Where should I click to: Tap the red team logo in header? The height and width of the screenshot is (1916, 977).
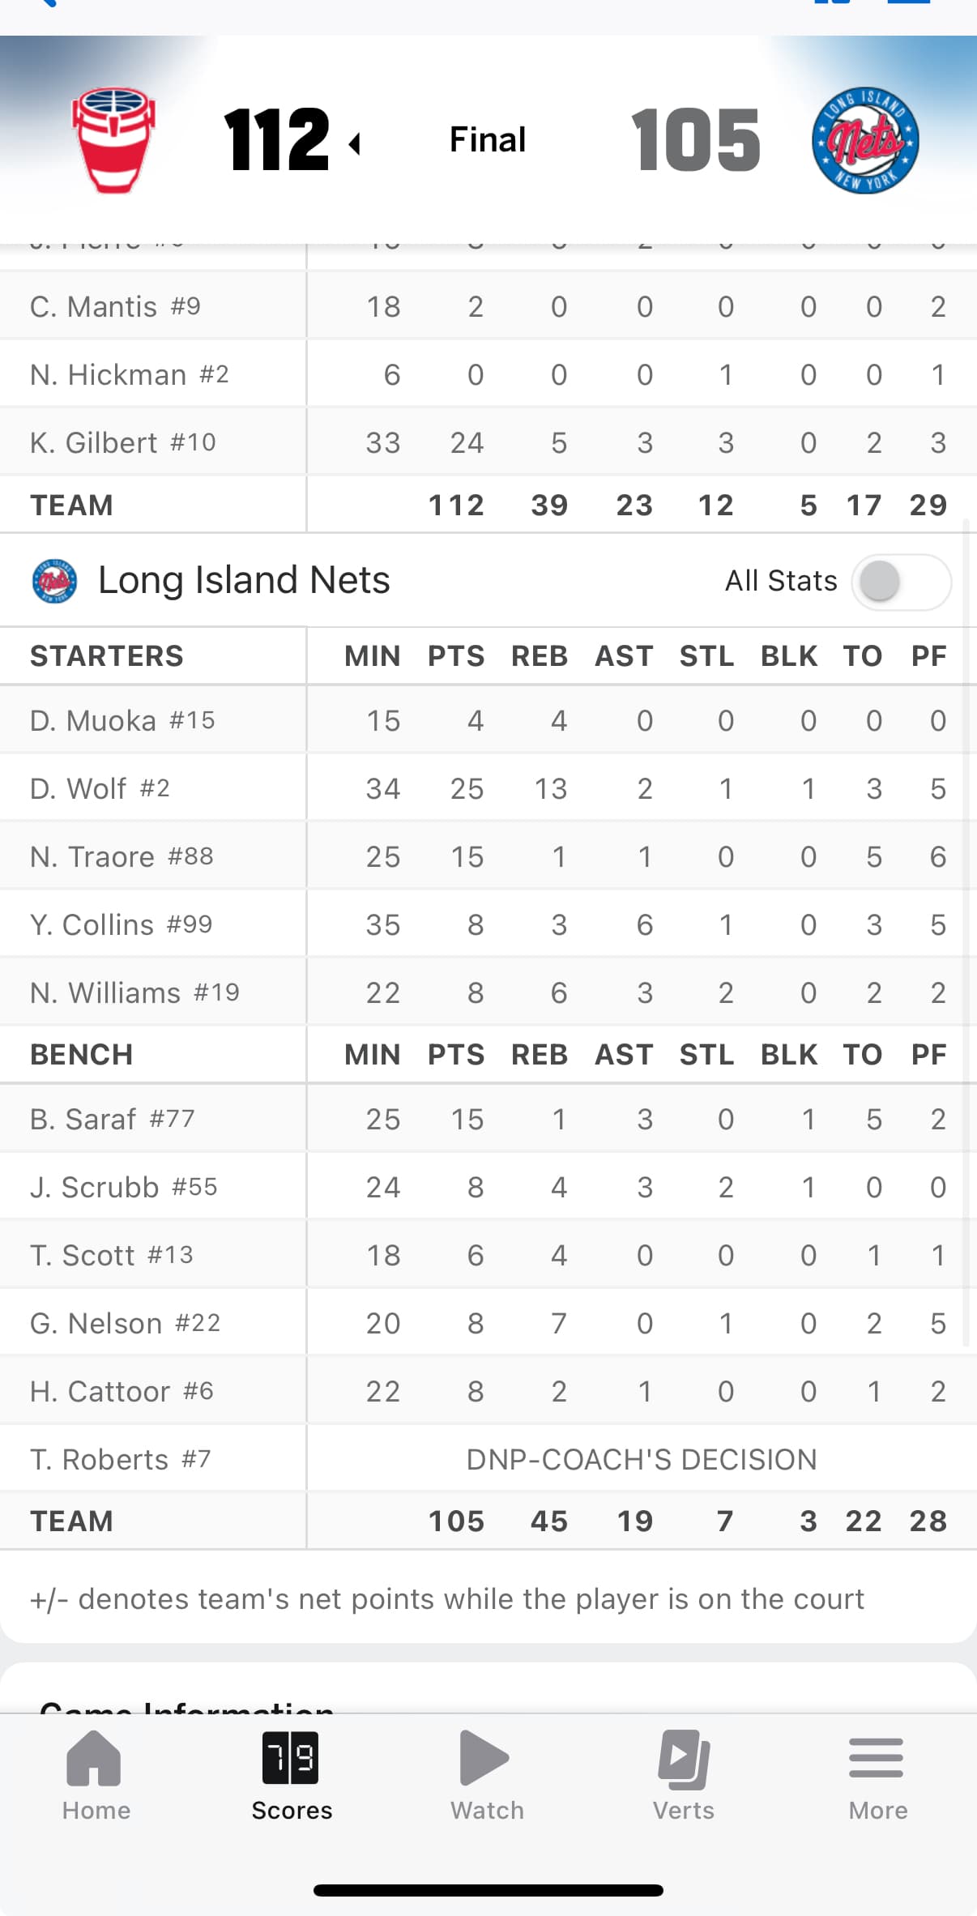pyautogui.click(x=114, y=140)
